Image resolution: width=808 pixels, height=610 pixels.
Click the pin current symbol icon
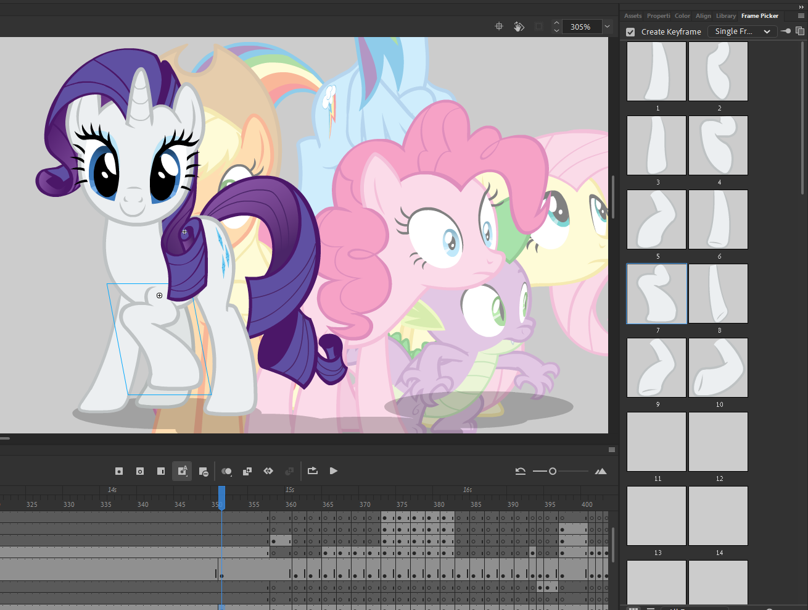(x=786, y=31)
